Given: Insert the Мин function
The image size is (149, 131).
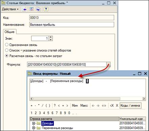Looking at the screenshot, I should (x=75, y=106).
